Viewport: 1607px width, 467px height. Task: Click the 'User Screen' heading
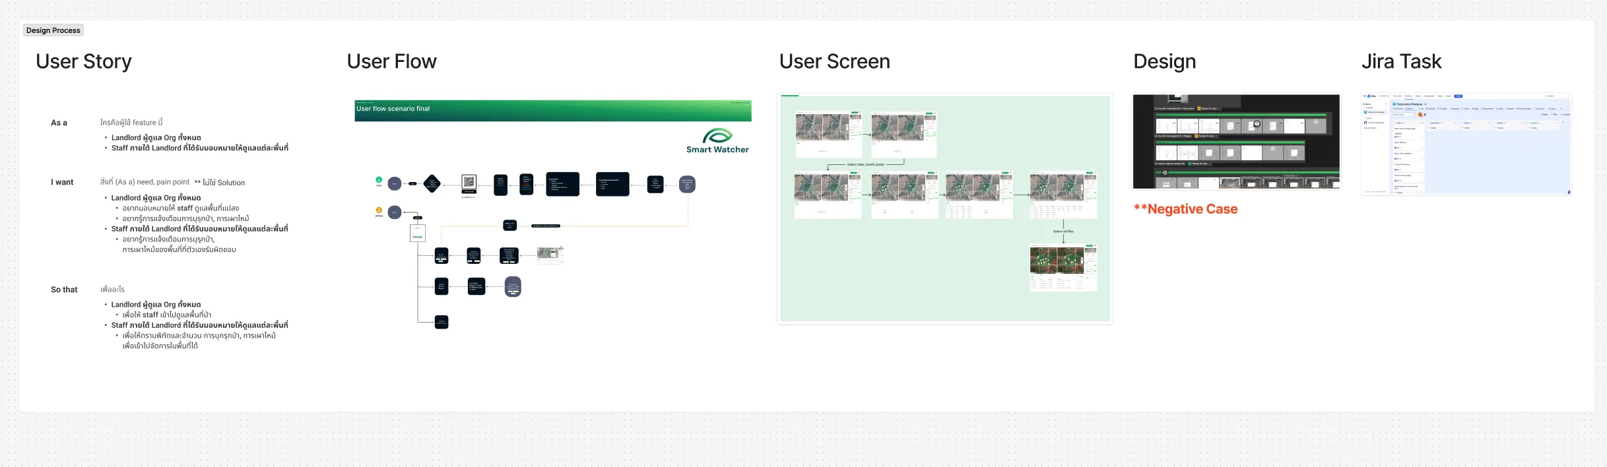[x=835, y=61]
